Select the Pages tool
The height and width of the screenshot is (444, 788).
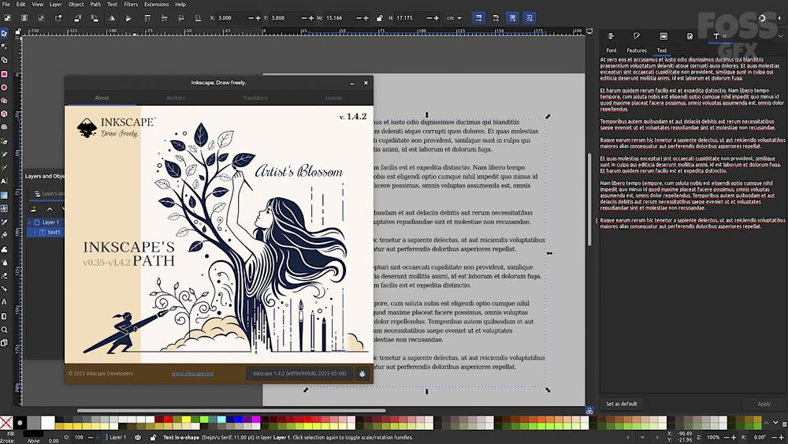coord(5,343)
